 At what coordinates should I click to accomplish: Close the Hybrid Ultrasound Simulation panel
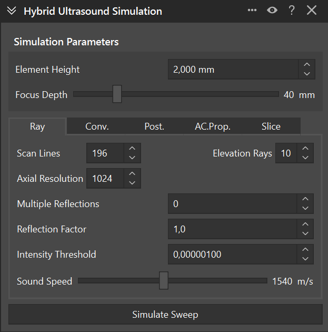coord(312,10)
